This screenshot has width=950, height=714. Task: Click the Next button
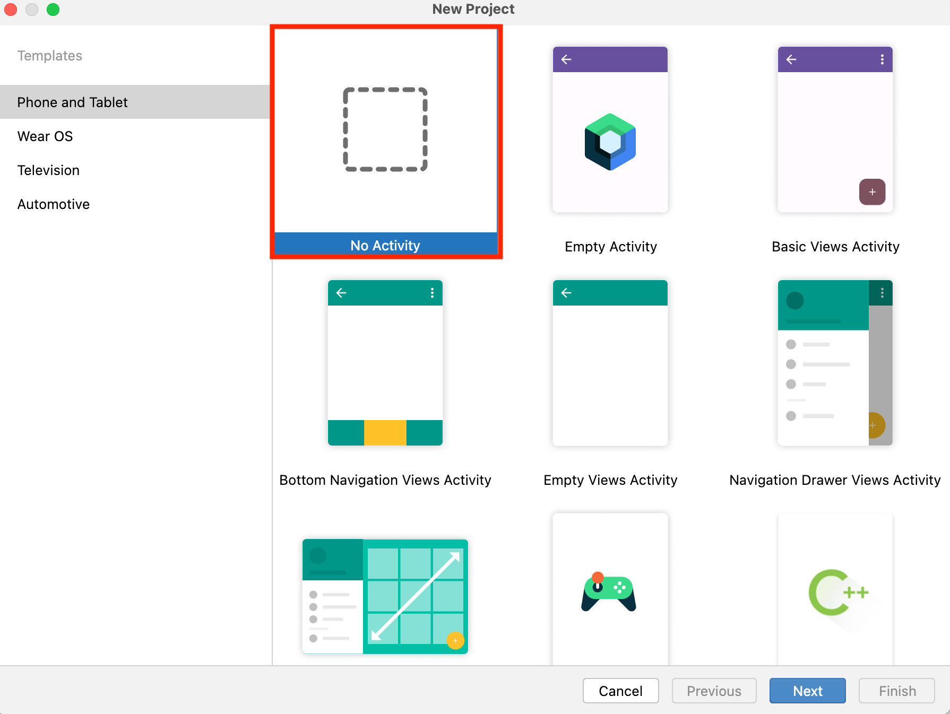pyautogui.click(x=807, y=691)
